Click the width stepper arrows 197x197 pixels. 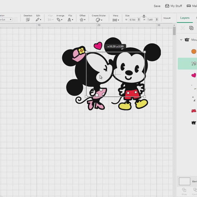click(x=139, y=19)
